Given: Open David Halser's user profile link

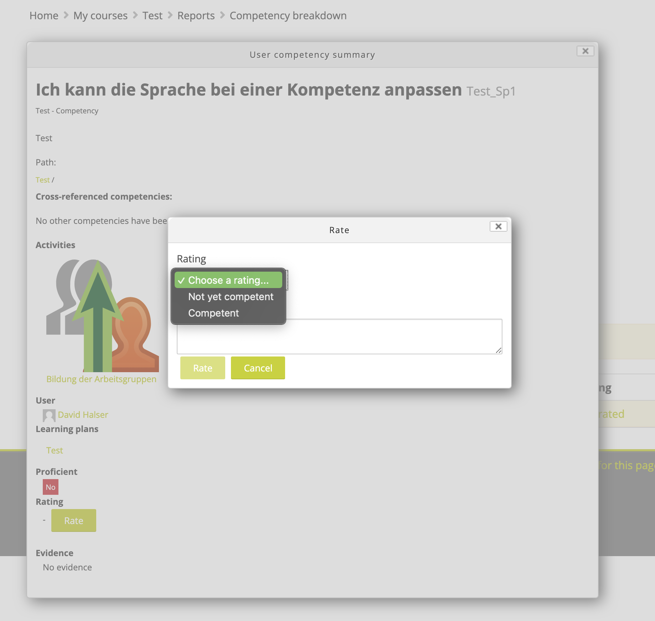Looking at the screenshot, I should point(83,415).
